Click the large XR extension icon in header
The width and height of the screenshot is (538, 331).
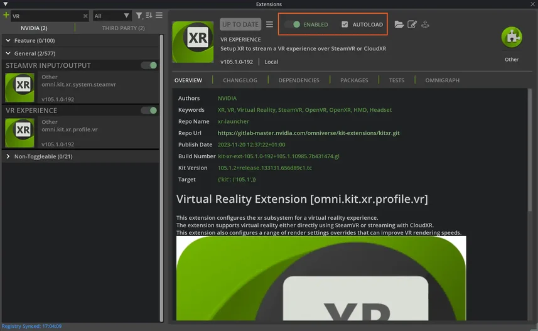(x=193, y=42)
